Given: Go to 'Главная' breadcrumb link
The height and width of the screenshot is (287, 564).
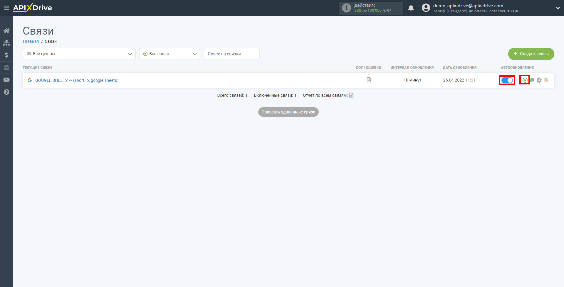Looking at the screenshot, I should 31,41.
